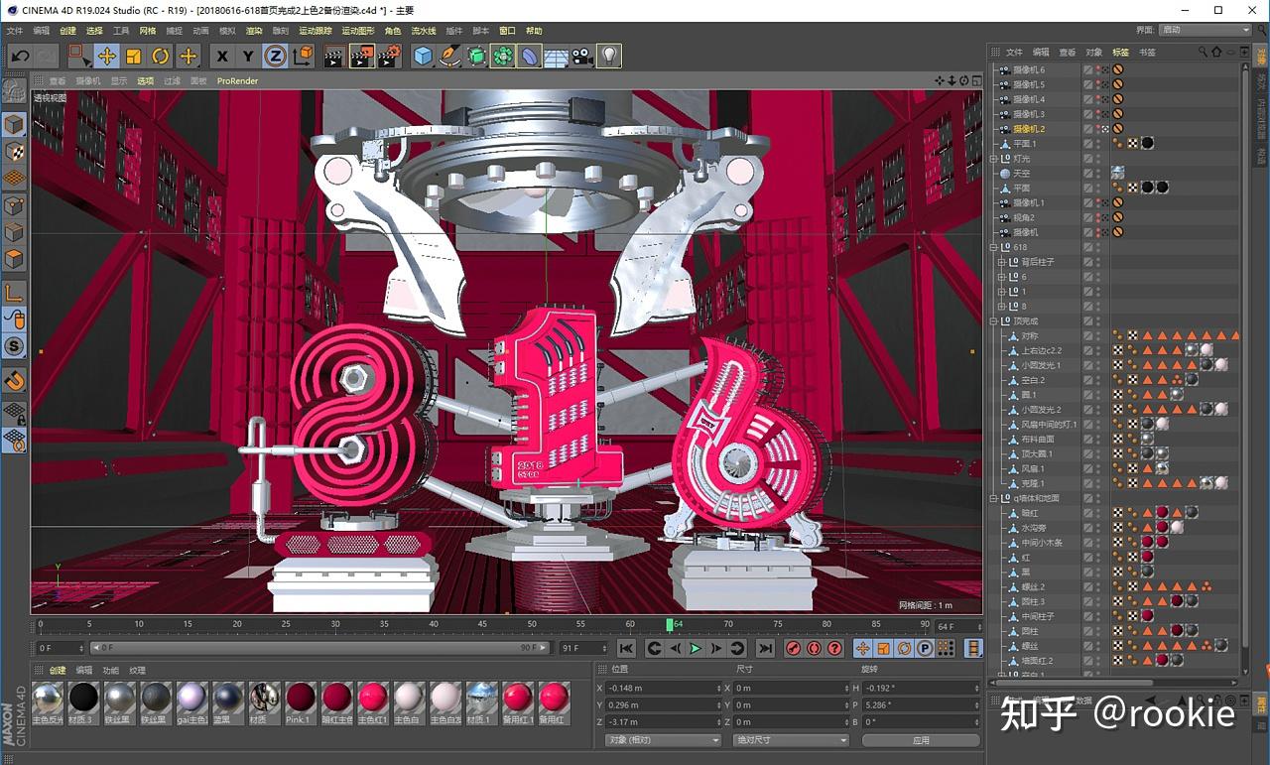Expand the 灯光 group in object tree

point(993,159)
